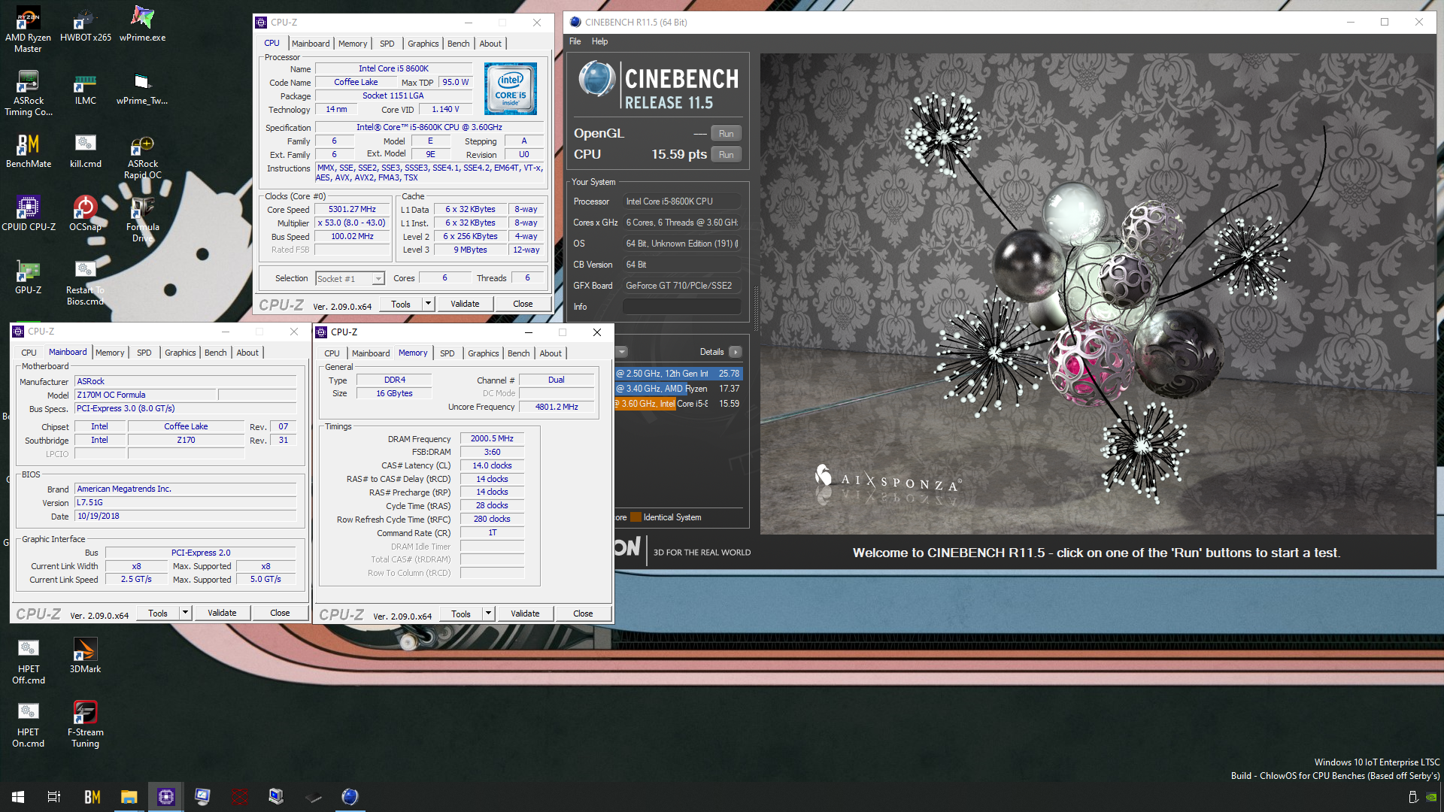Click the red atom taskbar icon

tap(240, 796)
